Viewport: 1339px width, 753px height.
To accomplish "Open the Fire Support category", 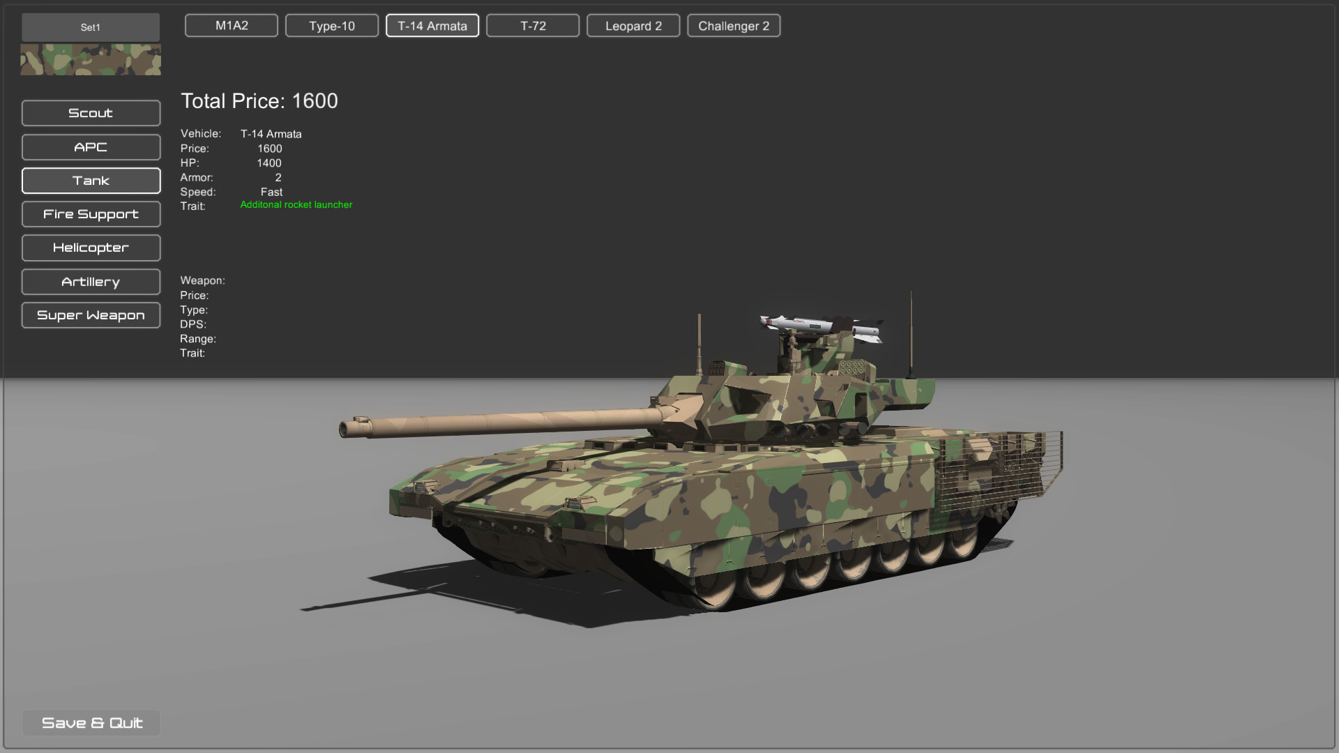I will [91, 214].
